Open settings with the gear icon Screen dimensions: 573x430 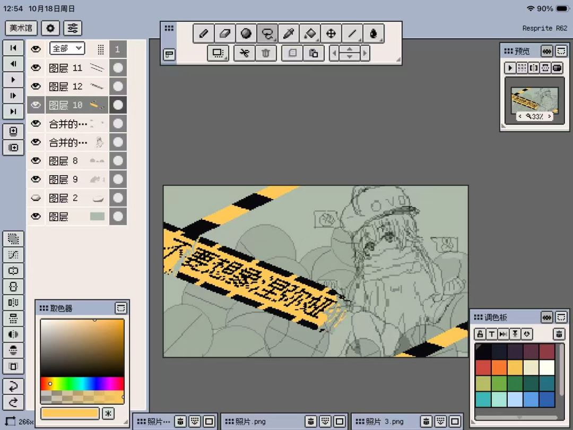point(50,28)
